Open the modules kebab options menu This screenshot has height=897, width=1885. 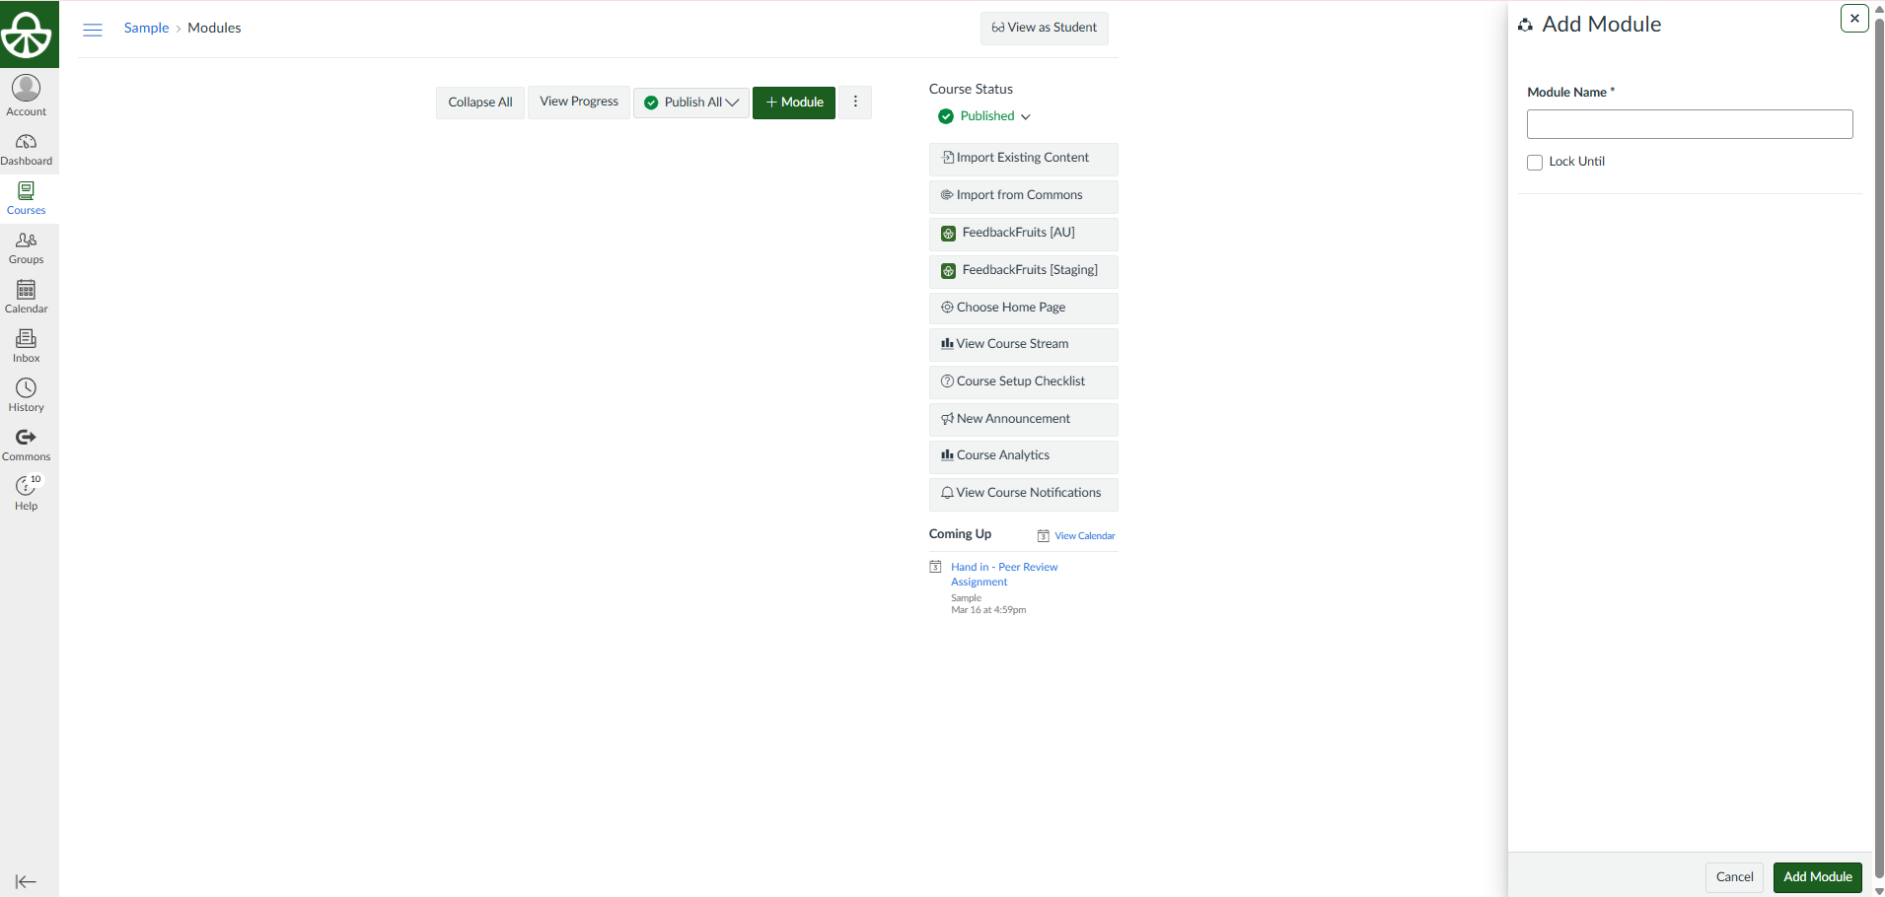[x=855, y=103]
